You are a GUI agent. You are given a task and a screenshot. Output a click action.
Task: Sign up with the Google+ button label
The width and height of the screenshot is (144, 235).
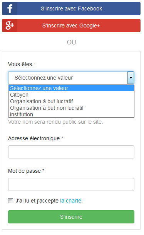[x=71, y=26]
